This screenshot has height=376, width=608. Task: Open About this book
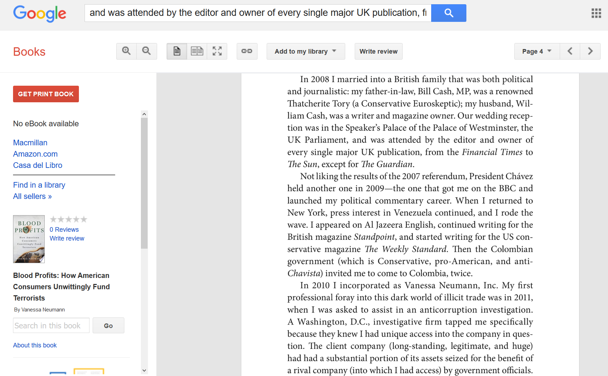tap(35, 345)
